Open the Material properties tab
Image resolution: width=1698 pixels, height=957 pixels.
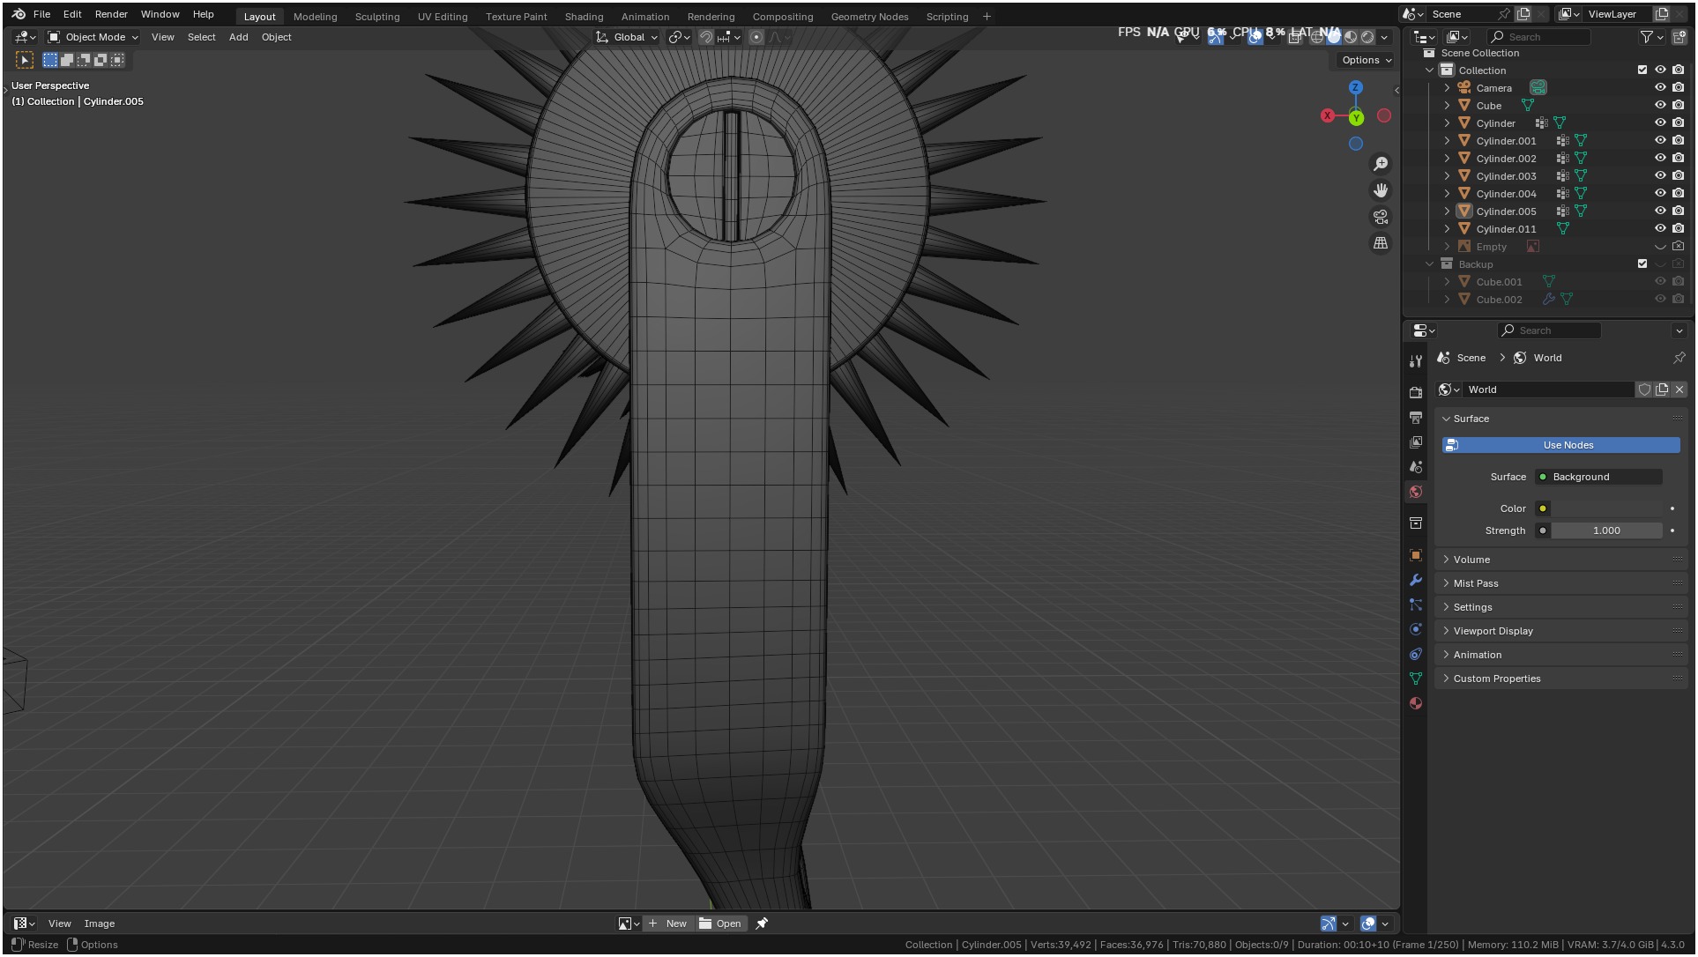[1416, 703]
